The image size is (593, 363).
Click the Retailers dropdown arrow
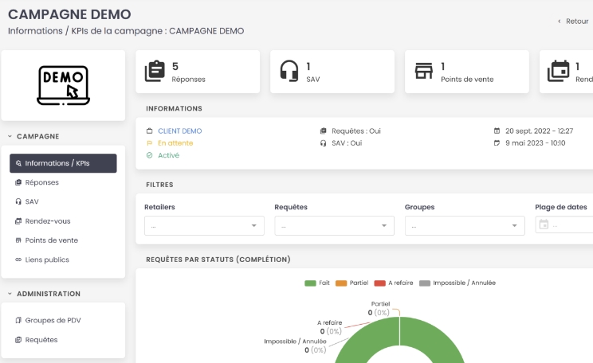tap(254, 225)
